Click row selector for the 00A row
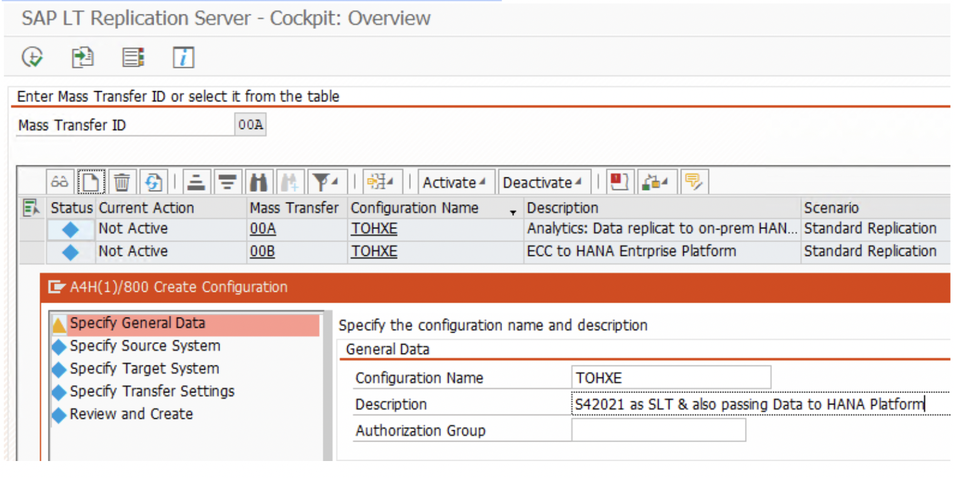The image size is (955, 478). point(33,230)
